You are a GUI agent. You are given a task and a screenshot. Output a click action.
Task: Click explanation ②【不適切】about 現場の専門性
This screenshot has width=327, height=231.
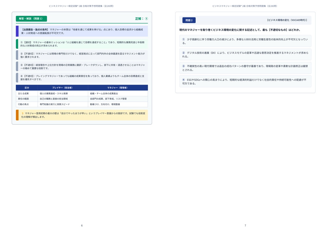click(82, 55)
